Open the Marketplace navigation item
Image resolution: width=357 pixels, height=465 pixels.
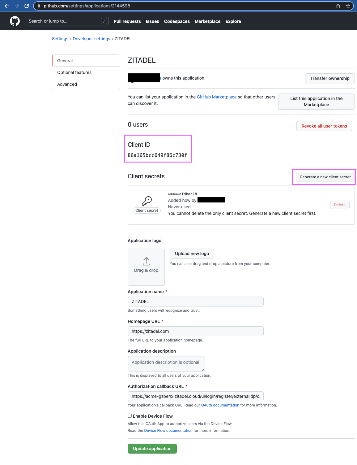coord(207,21)
